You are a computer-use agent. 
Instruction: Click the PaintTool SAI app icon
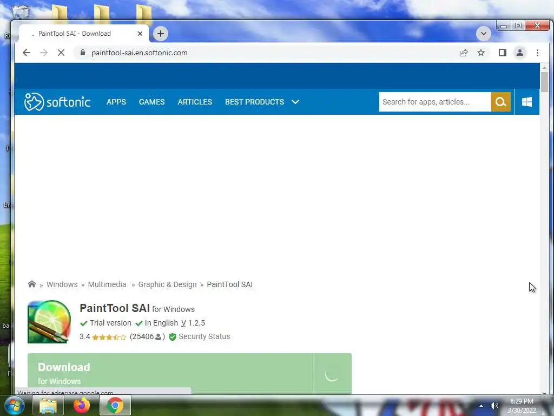click(x=49, y=322)
